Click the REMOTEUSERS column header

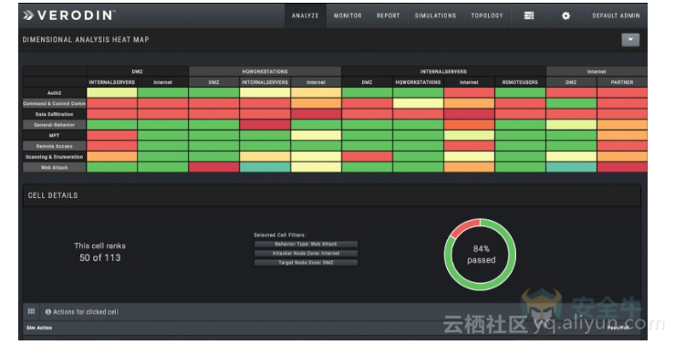click(x=520, y=82)
